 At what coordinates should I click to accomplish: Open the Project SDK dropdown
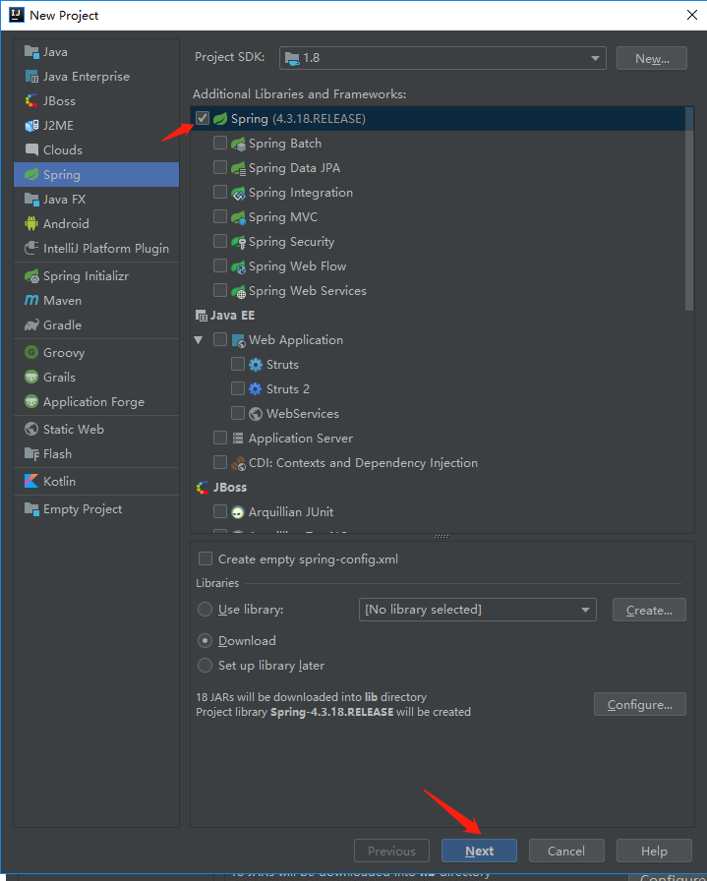pos(442,58)
